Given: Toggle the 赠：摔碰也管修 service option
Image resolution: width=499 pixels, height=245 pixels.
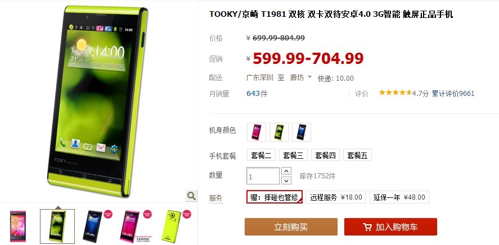Looking at the screenshot, I should point(275,197).
